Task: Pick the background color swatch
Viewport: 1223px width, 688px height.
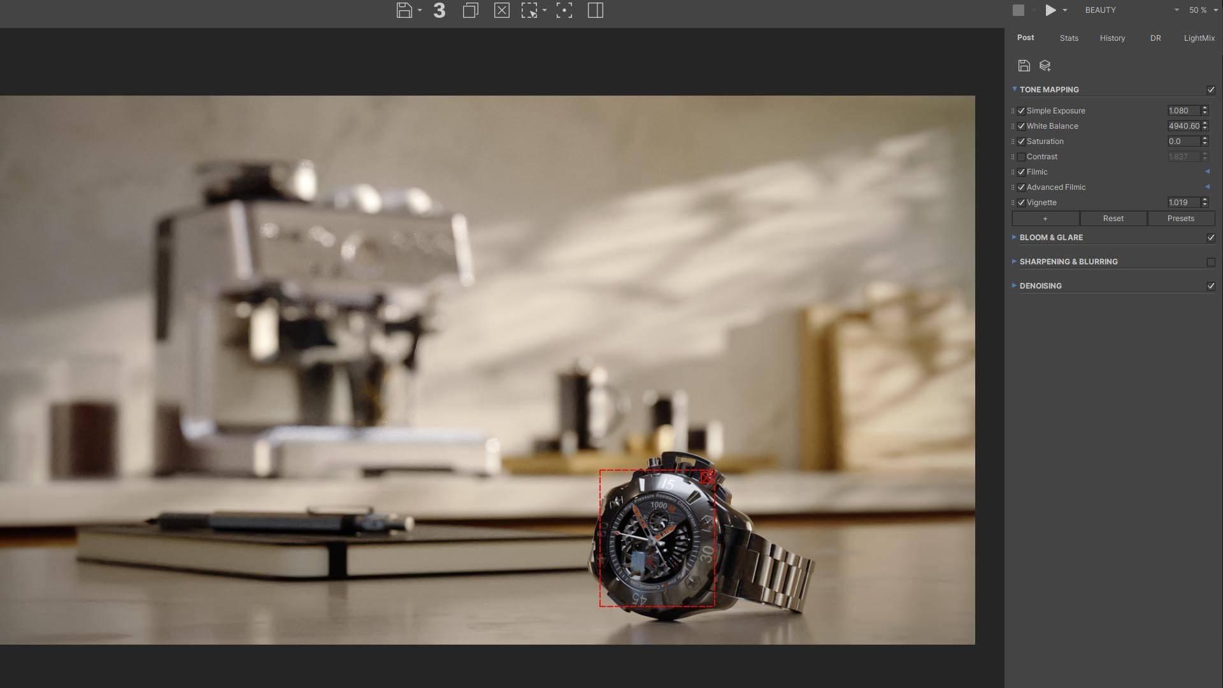Action: point(1017,10)
